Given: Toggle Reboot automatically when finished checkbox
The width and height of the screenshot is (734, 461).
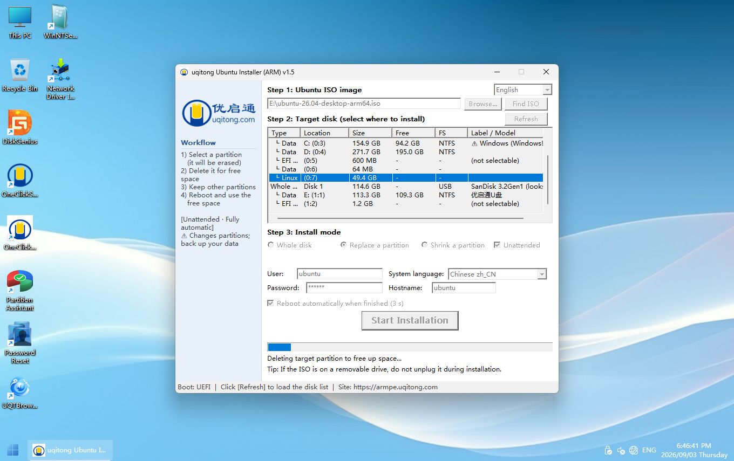Looking at the screenshot, I should point(335,303).
